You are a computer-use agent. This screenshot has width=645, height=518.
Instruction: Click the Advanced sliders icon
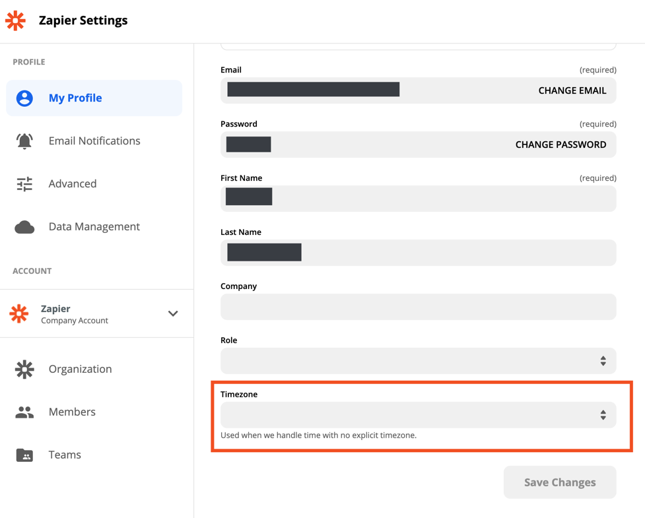[24, 184]
